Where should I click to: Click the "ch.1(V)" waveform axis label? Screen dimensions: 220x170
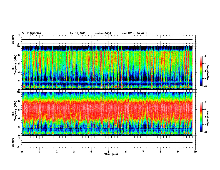(13, 39)
